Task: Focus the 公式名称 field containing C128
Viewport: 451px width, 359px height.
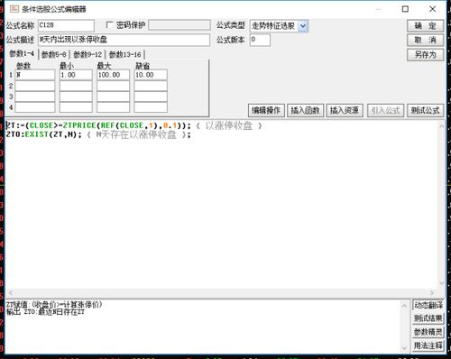Action: click(x=66, y=25)
